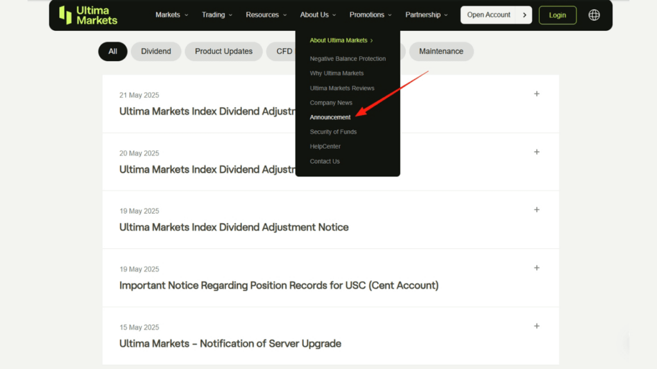Choose Announcement in About Us menu
The height and width of the screenshot is (369, 657).
click(x=330, y=117)
